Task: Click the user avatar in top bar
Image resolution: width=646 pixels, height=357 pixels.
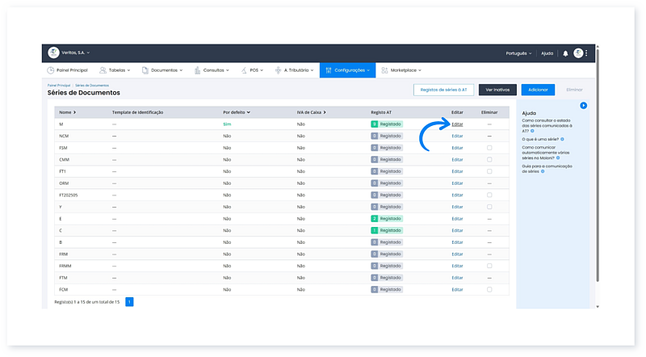Action: [578, 53]
